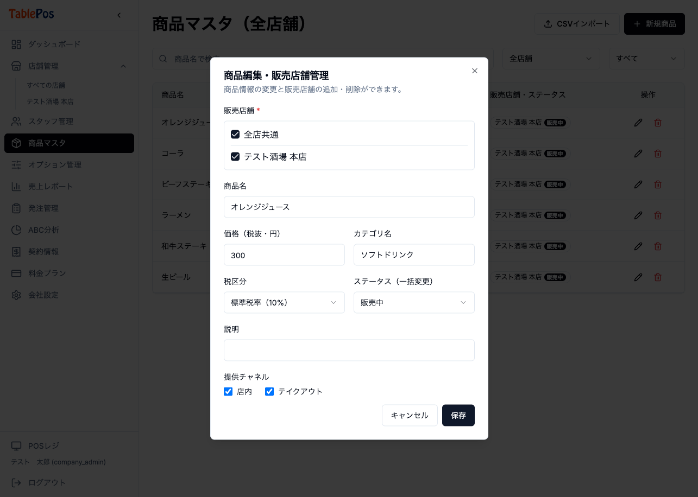Click the order management clipboard icon
698x497 pixels.
click(16, 208)
